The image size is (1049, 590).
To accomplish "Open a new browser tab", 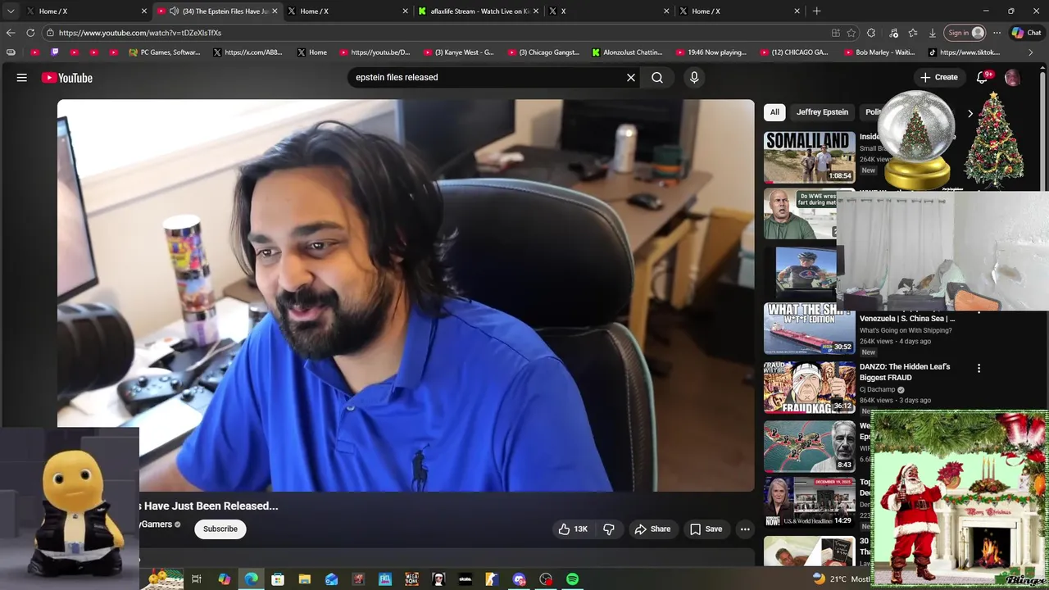I will coord(816,11).
